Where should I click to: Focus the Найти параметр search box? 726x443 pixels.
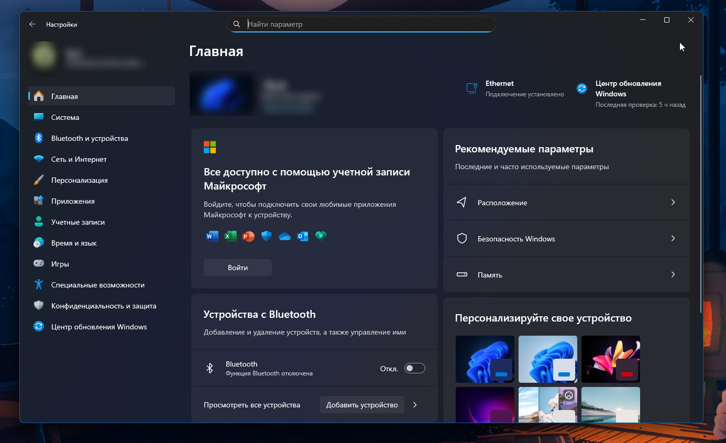[361, 24]
